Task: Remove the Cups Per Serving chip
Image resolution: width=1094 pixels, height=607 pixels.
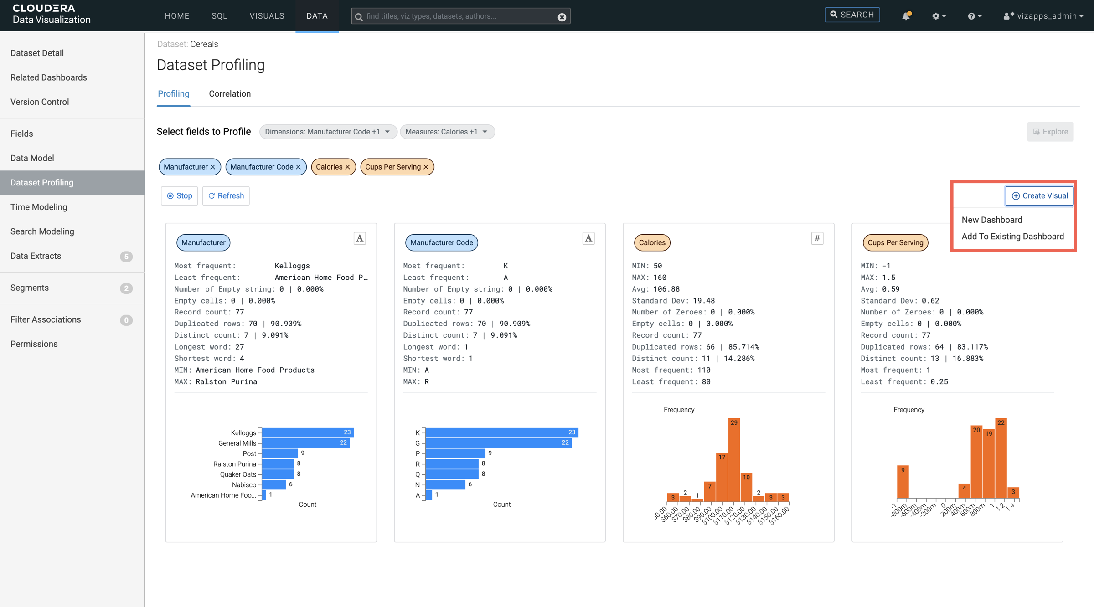Action: point(426,167)
